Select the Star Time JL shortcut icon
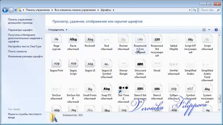Viewport: 223px width, 125px height. [x=123, y=89]
